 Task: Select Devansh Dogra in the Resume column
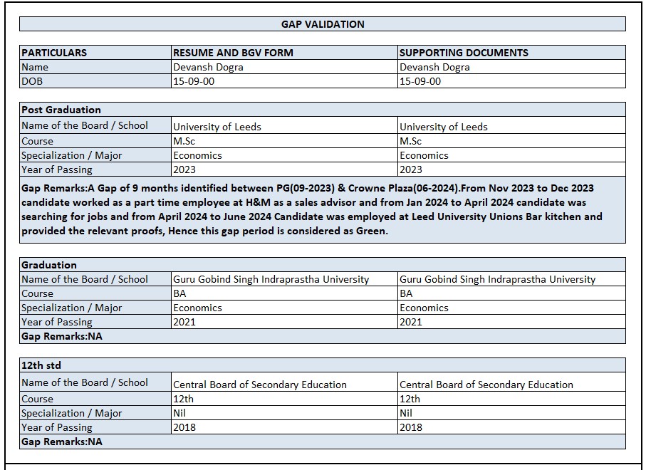click(208, 67)
